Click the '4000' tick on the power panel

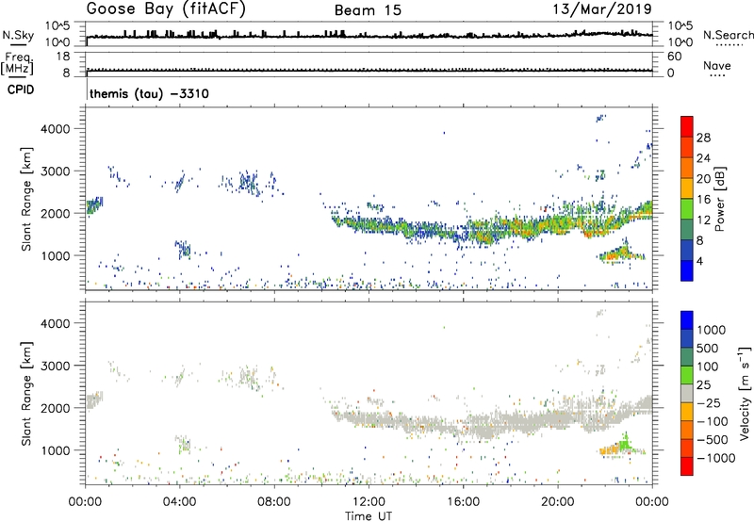[56, 129]
